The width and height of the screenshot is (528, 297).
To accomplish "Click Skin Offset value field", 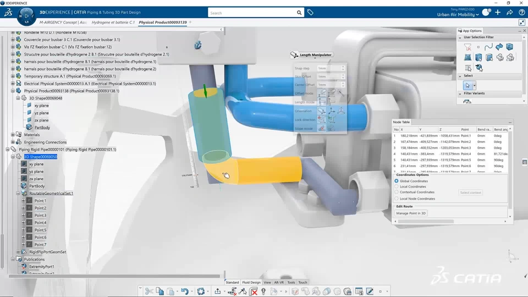I will [x=329, y=76].
